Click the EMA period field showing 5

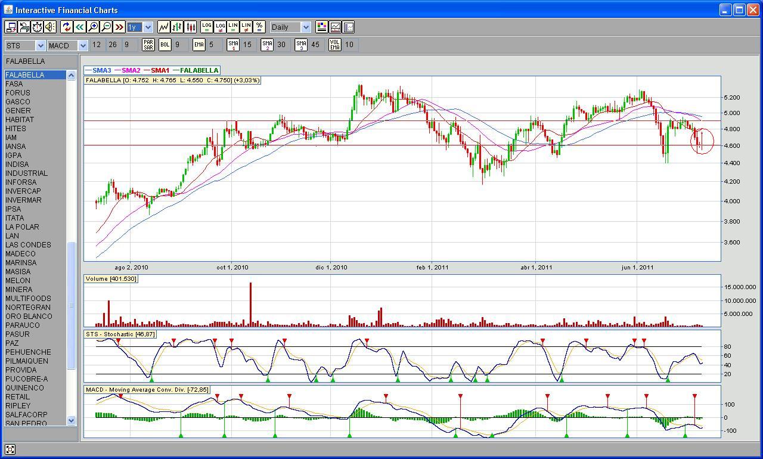212,45
